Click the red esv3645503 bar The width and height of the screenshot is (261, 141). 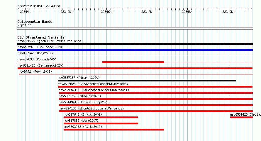155,87
